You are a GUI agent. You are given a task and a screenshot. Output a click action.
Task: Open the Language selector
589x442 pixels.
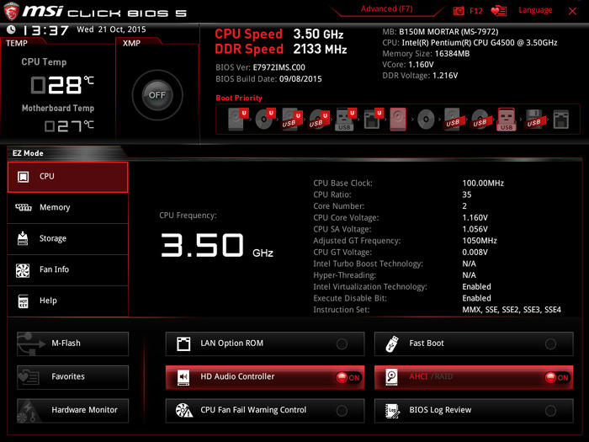(535, 10)
